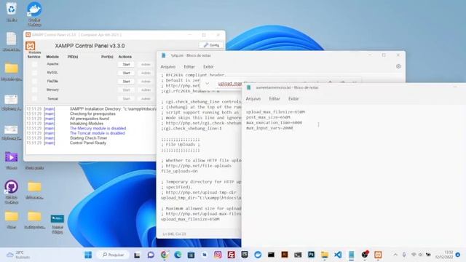
Task: Click the line post_max_size=650M in aumentarmemoria.txt
Action: [x=268, y=117]
